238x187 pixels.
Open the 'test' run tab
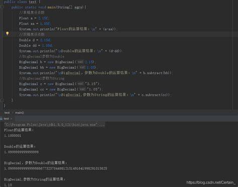[x=6, y=119]
